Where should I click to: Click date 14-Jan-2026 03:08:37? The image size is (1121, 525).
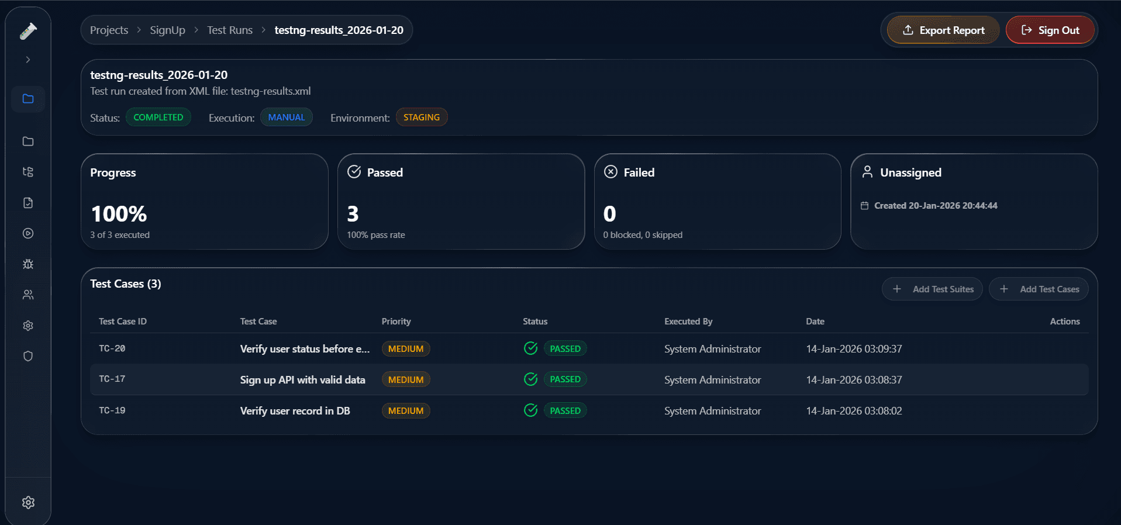(x=854, y=380)
